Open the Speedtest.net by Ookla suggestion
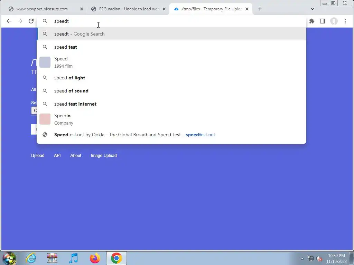The image size is (354, 265). (171, 135)
